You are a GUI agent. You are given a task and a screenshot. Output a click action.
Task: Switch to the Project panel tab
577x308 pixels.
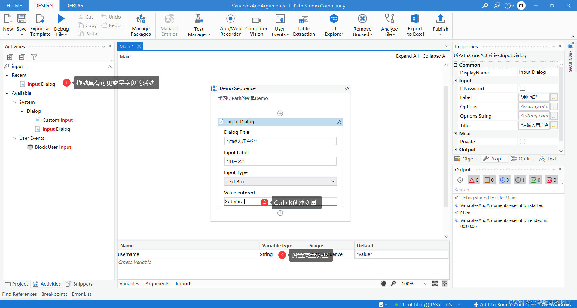(x=16, y=284)
